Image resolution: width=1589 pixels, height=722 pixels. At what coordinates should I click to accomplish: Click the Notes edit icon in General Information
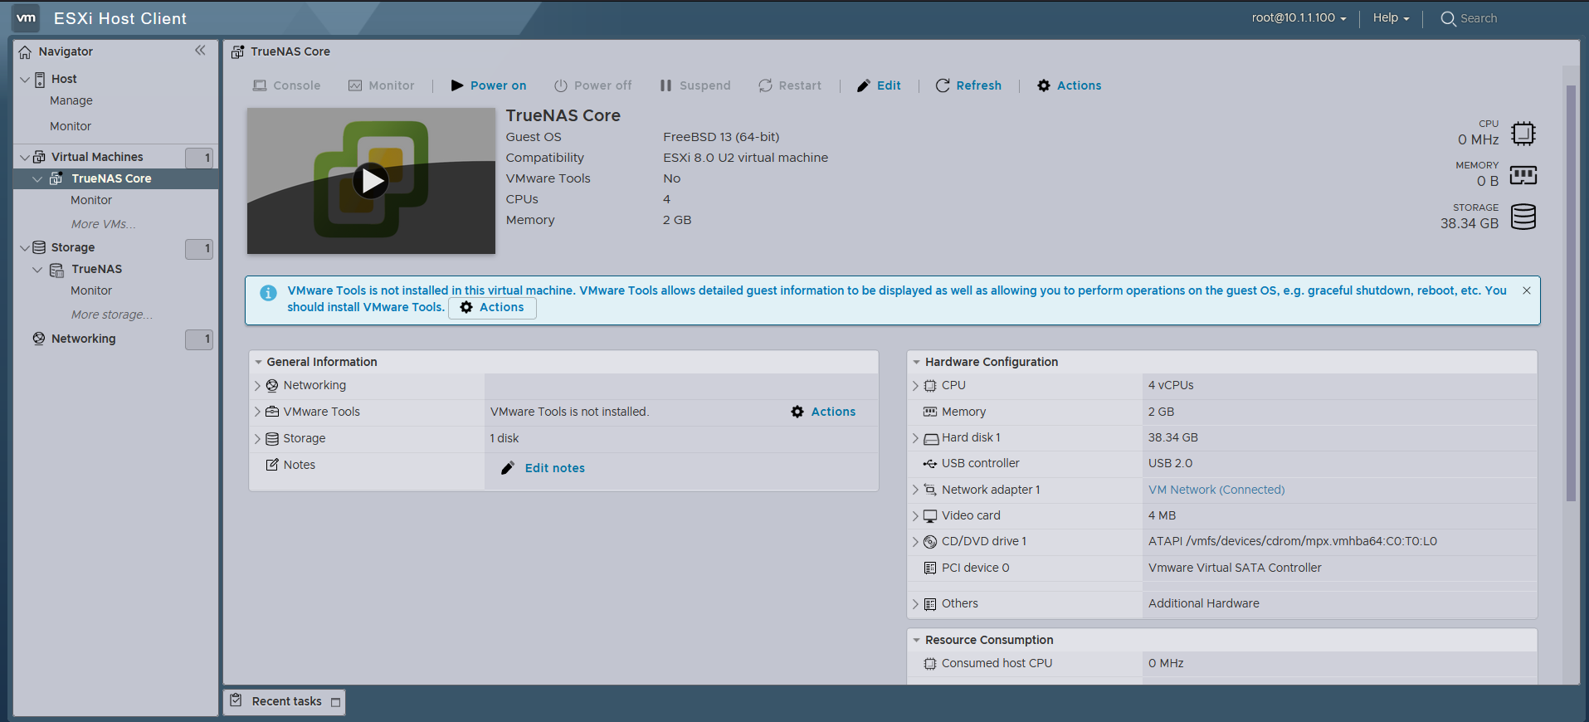[272, 465]
